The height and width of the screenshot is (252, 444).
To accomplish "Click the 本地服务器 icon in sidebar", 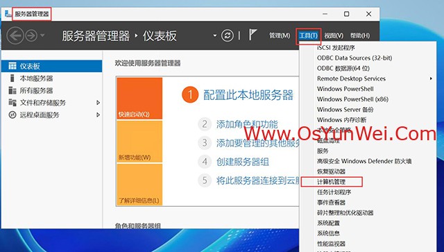I will 12,78.
